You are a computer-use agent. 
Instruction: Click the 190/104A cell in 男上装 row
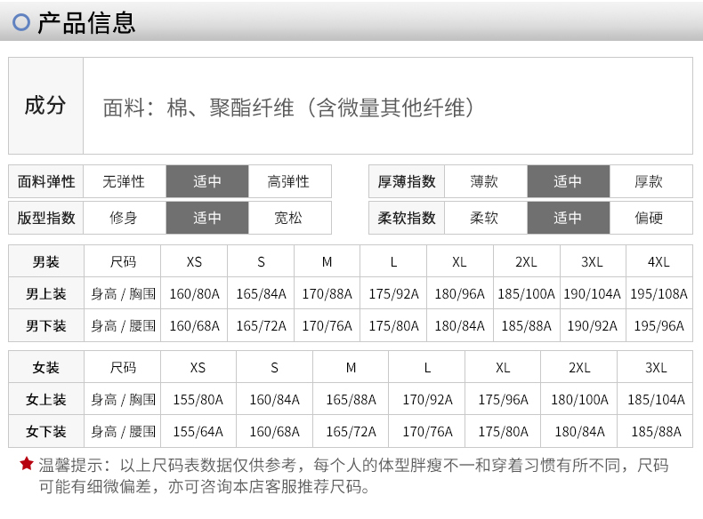pyautogui.click(x=593, y=294)
